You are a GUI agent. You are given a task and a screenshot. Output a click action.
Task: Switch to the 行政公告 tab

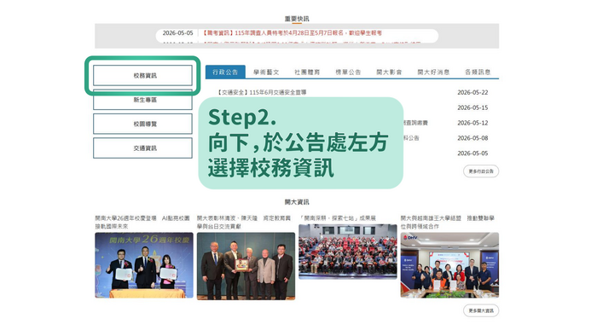tap(225, 72)
